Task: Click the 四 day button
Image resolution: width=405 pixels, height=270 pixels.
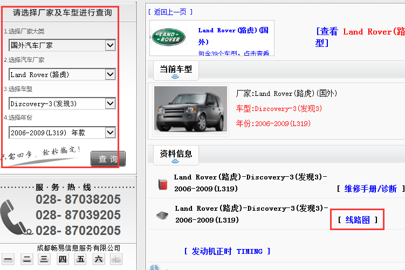Action: (63, 259)
